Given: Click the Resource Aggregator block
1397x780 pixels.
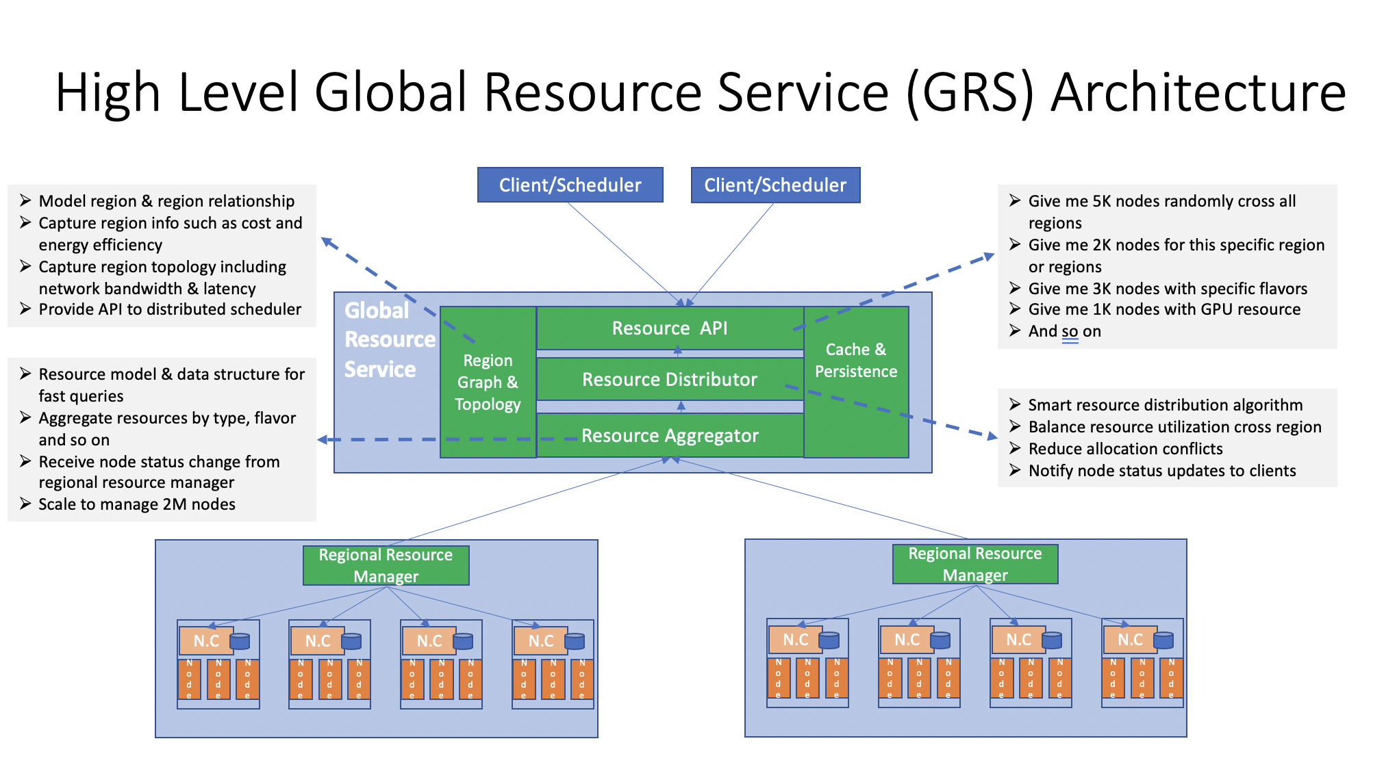Looking at the screenshot, I should click(x=669, y=436).
